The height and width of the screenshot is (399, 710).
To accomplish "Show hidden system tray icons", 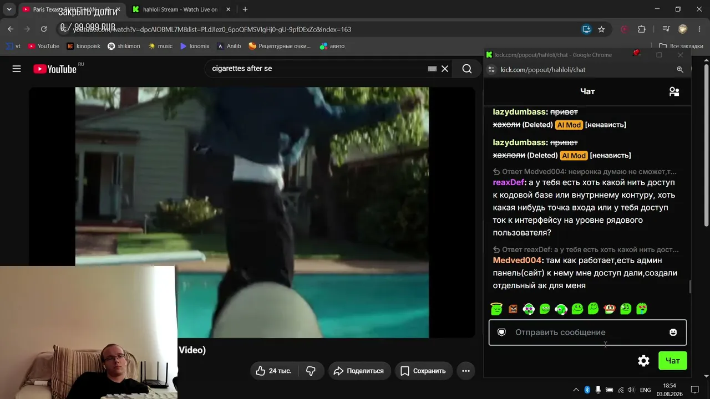I will click(576, 390).
